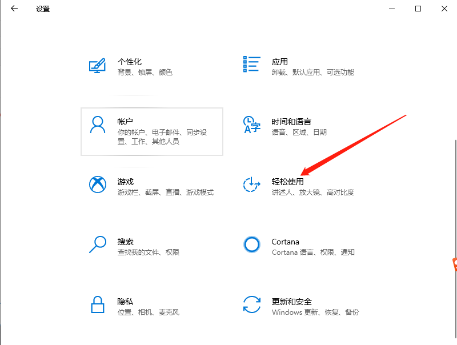Viewport: 457px width, 345px height.
Task: Click the '设置' title in the title bar
Action: pyautogui.click(x=45, y=9)
